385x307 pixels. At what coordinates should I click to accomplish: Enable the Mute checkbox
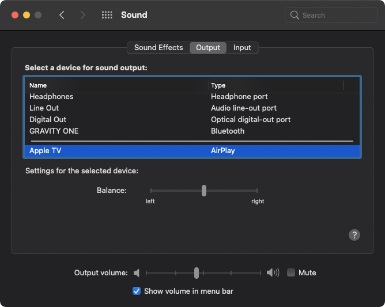[291, 272]
